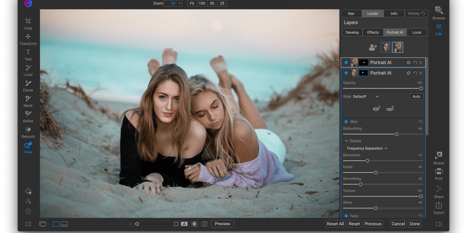This screenshot has height=233, width=467.
Task: Click the add mouth icon
Action: (390, 108)
